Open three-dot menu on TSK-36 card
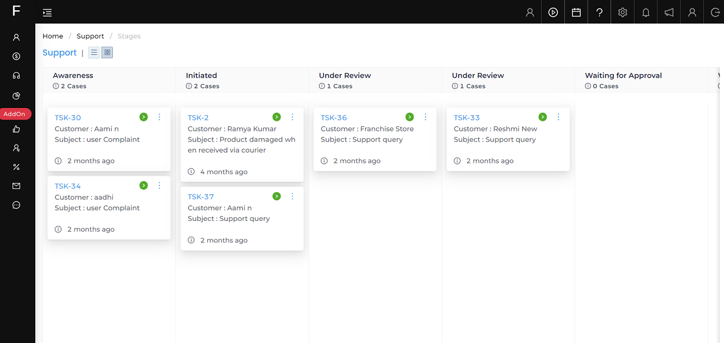 click(x=425, y=117)
